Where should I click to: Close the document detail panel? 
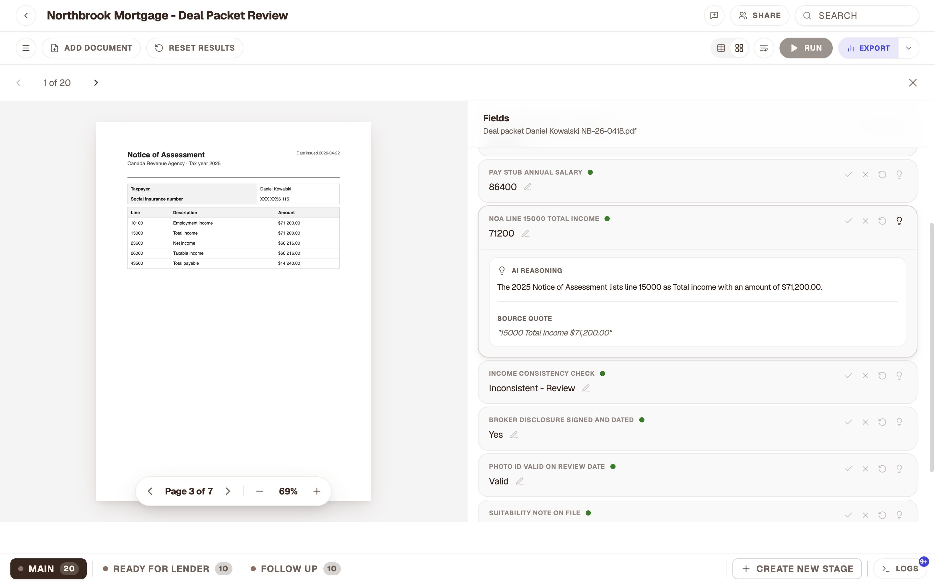[x=913, y=83]
